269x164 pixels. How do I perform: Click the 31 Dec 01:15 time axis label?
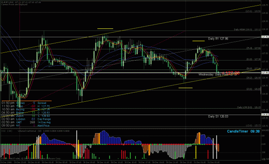point(200,162)
